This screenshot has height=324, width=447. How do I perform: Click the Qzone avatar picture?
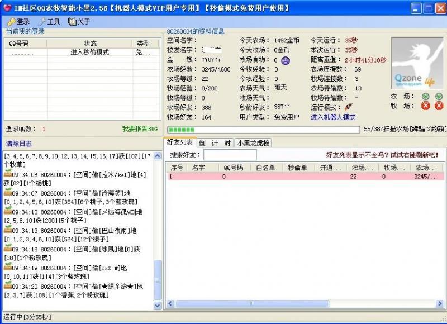417,63
